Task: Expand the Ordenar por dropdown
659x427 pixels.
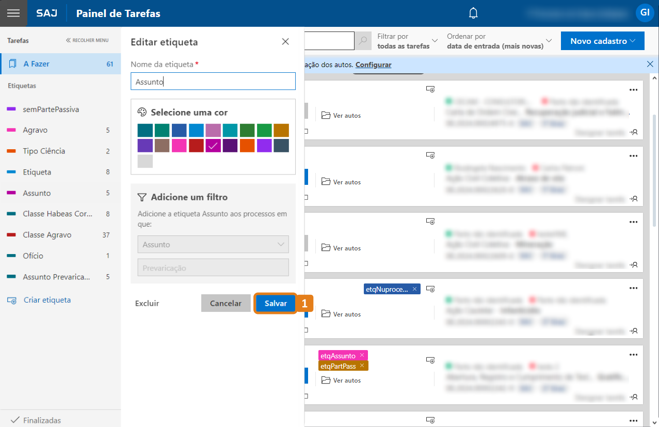Action: click(x=499, y=41)
